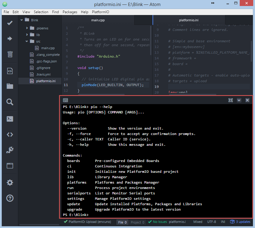The image size is (255, 228).
Task: Expand the .pioenvs folder
Action: (x=27, y=28)
